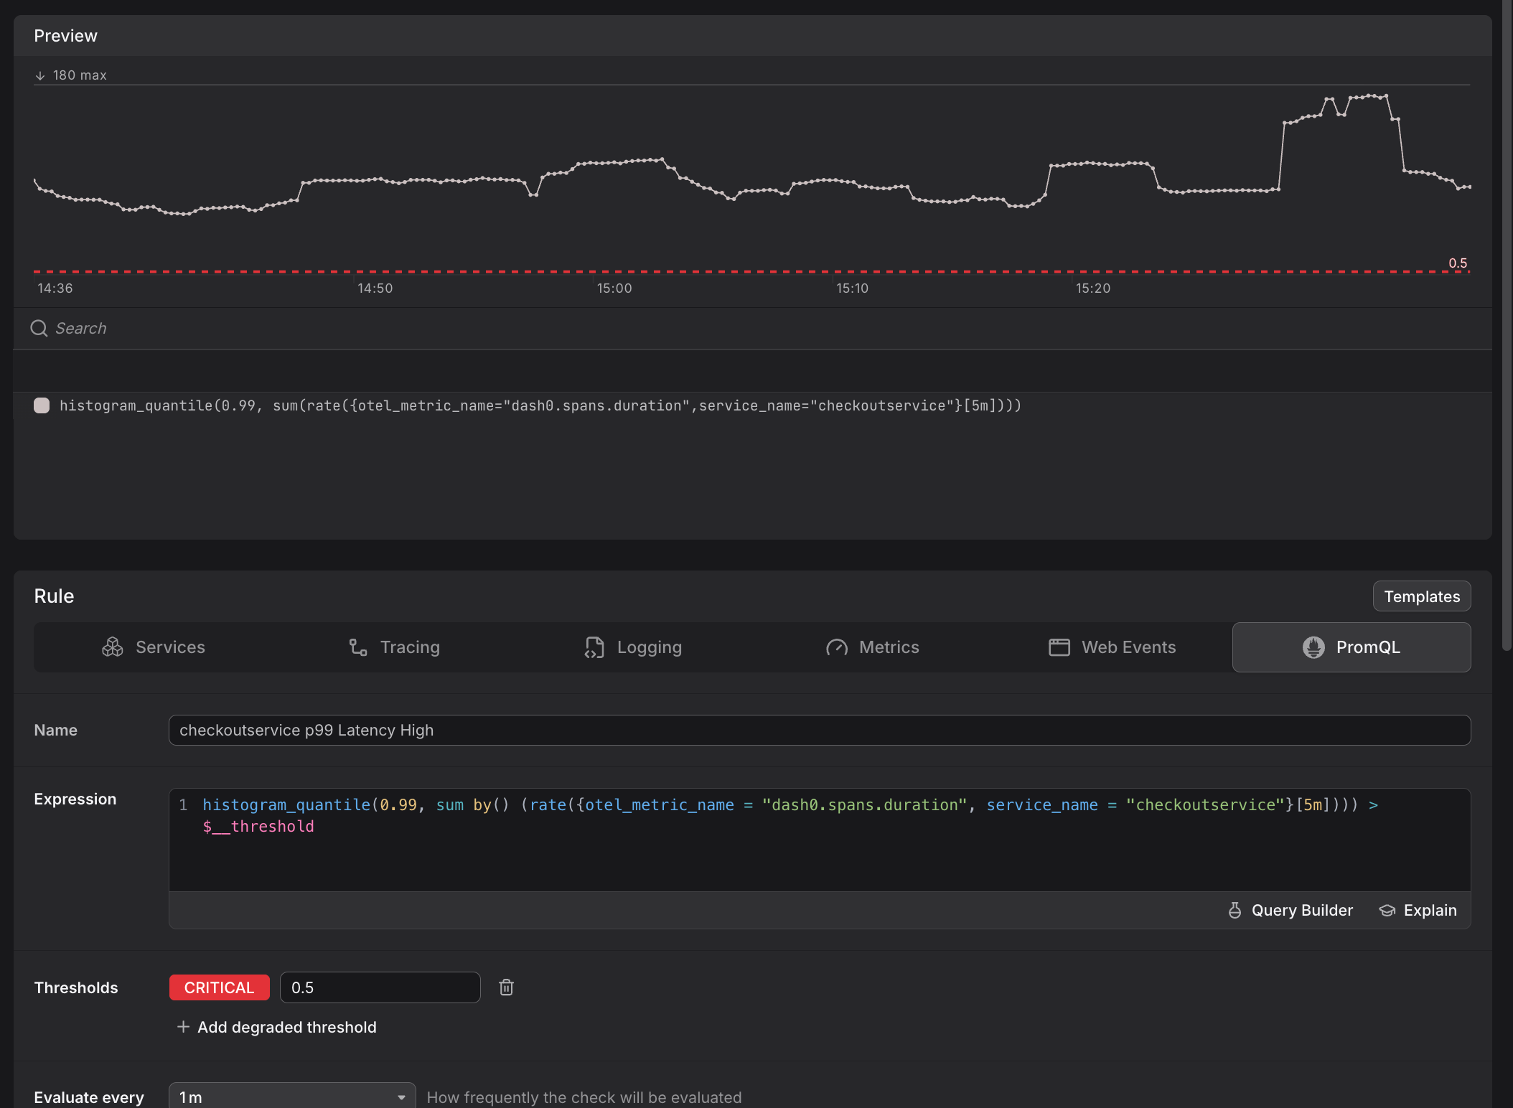Viewport: 1513px width, 1108px height.
Task: Click the Services cubes icon
Action: [113, 647]
